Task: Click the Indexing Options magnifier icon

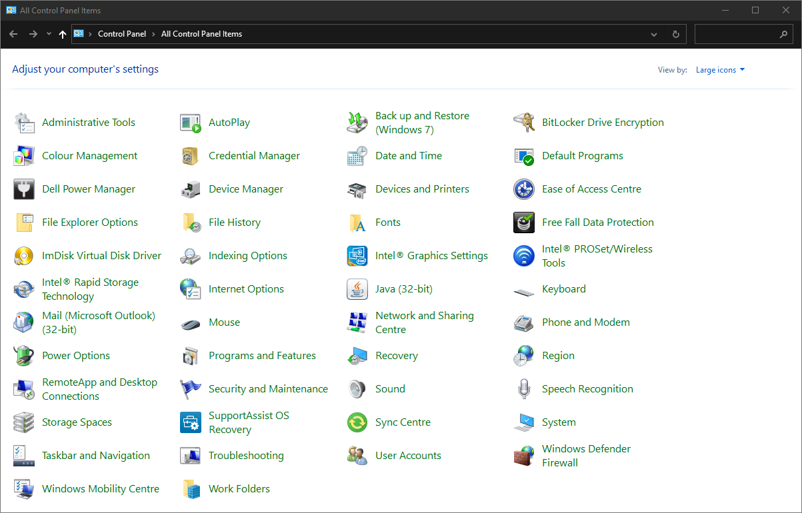Action: pyautogui.click(x=191, y=256)
